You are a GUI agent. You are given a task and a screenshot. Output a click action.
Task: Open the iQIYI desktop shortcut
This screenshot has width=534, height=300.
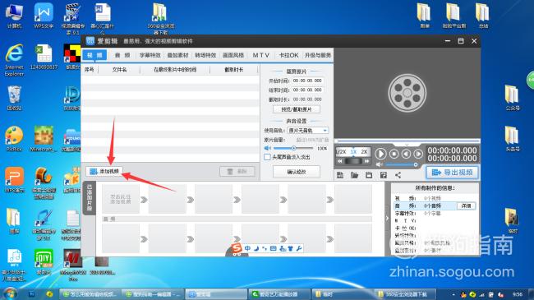(x=44, y=262)
